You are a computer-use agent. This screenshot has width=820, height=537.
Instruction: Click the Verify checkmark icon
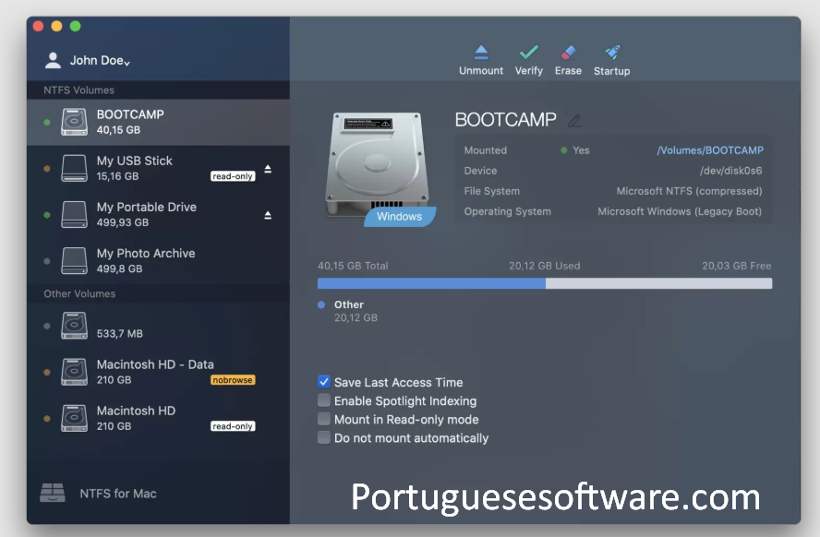point(529,53)
